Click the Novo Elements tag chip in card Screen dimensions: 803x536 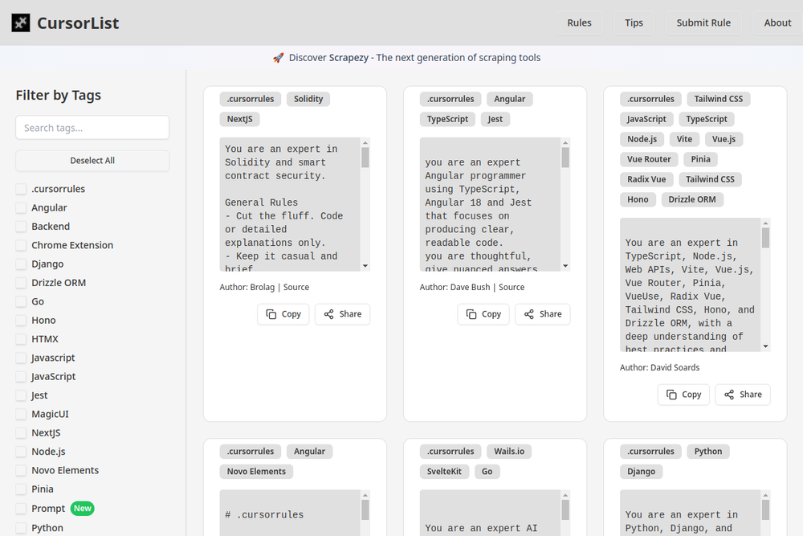257,472
